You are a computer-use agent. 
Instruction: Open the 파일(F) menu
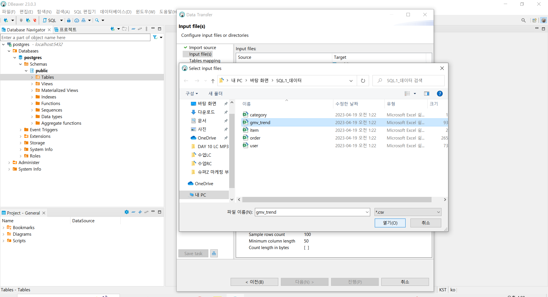(9, 12)
